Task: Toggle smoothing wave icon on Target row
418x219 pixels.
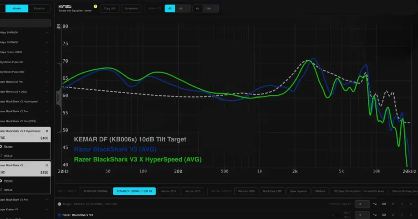Action: [x=375, y=204]
